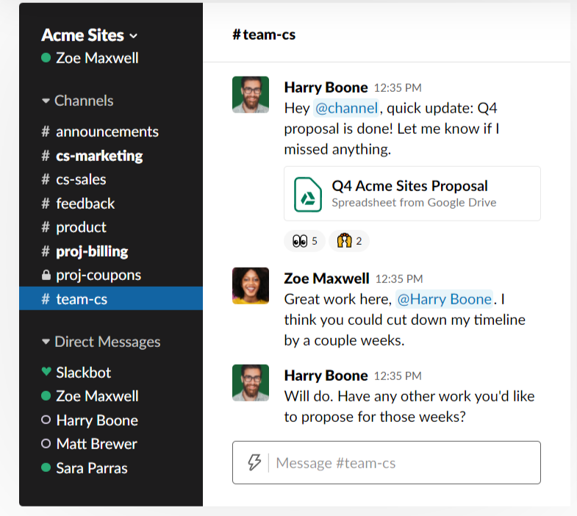
Task: Collapse the Direct Messages section
Action: (46, 342)
